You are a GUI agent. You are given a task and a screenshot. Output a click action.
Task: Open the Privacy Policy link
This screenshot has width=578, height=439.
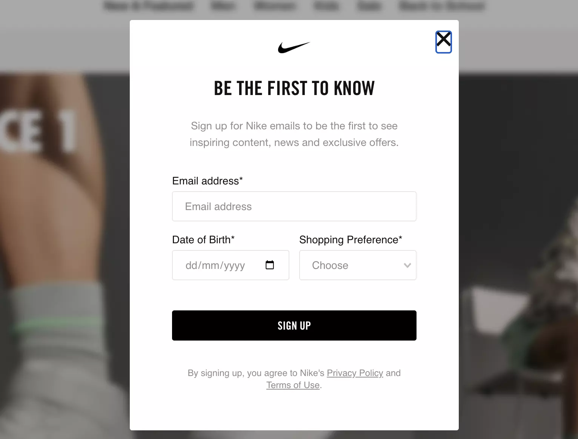point(355,373)
